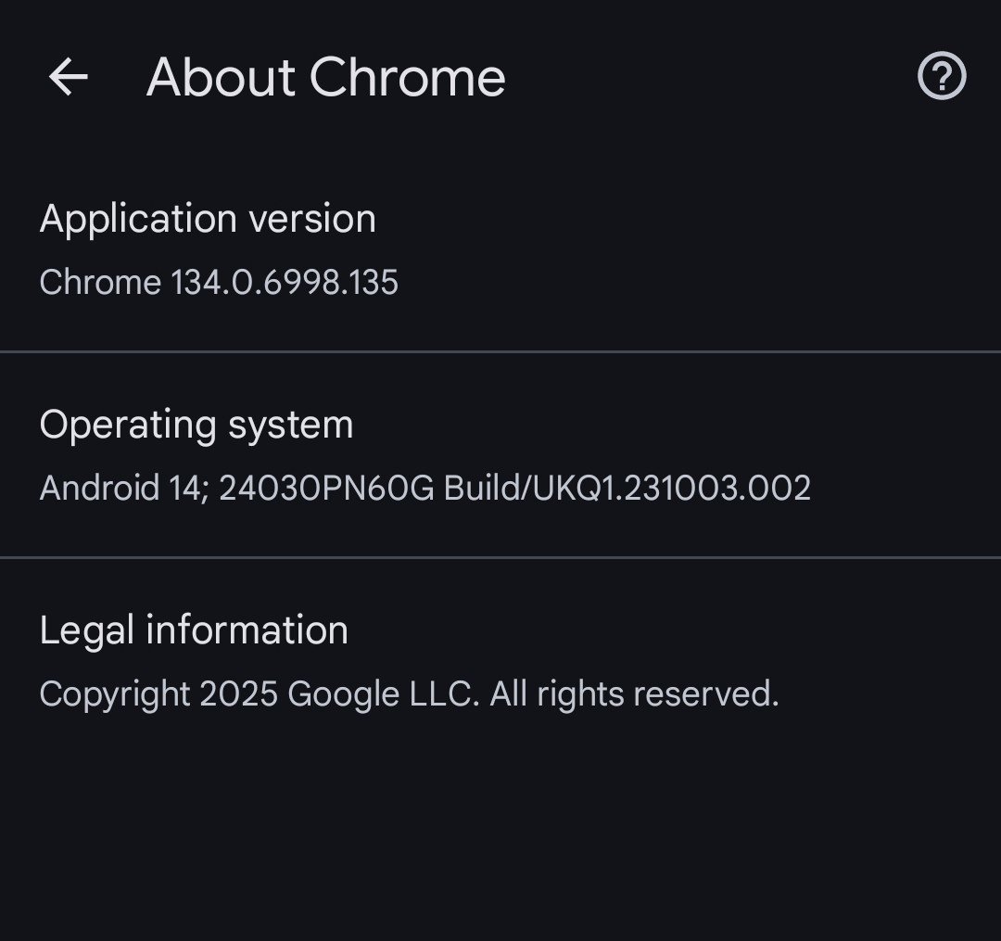Viewport: 1001px width, 941px height.
Task: Click the word "About" in the header
Action: pyautogui.click(x=221, y=77)
